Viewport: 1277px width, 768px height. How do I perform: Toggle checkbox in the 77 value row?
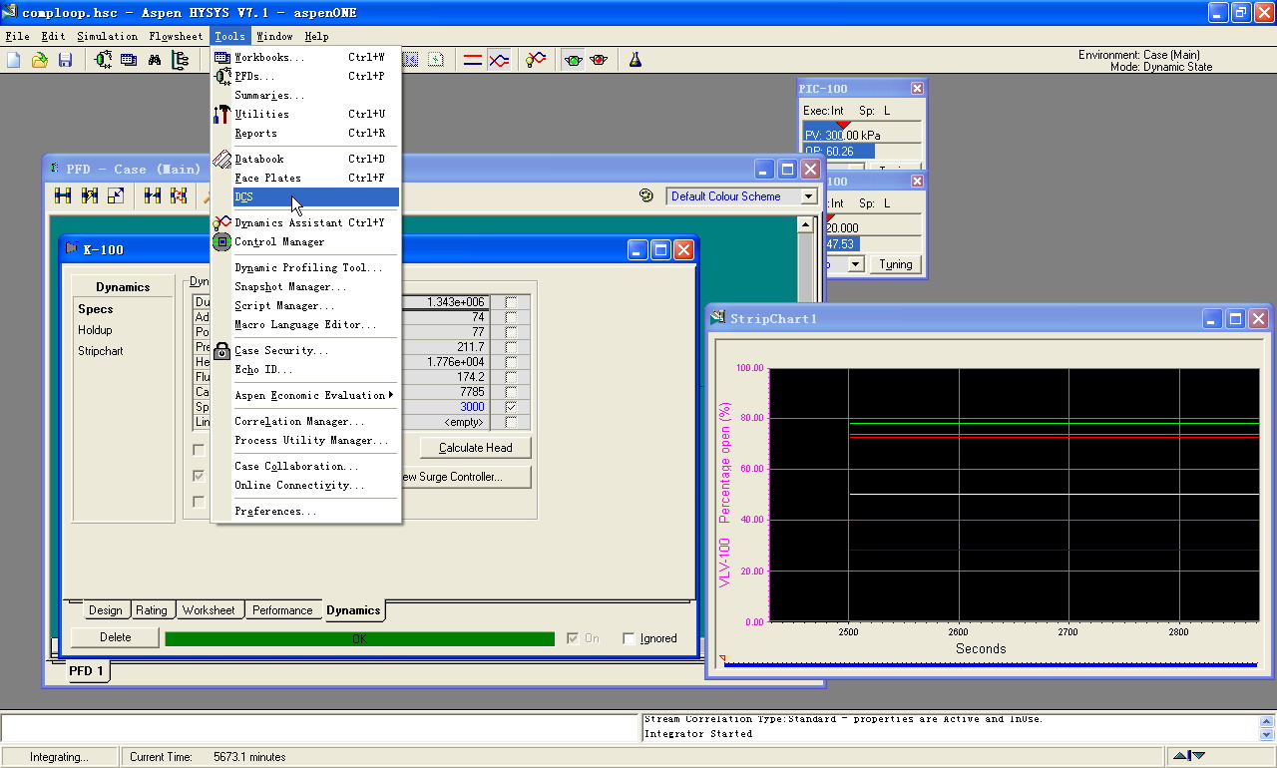click(x=512, y=332)
